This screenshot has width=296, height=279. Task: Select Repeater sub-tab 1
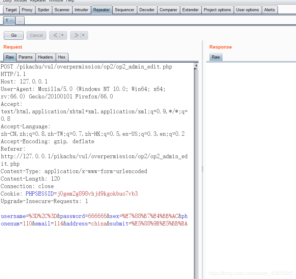click(7, 21)
